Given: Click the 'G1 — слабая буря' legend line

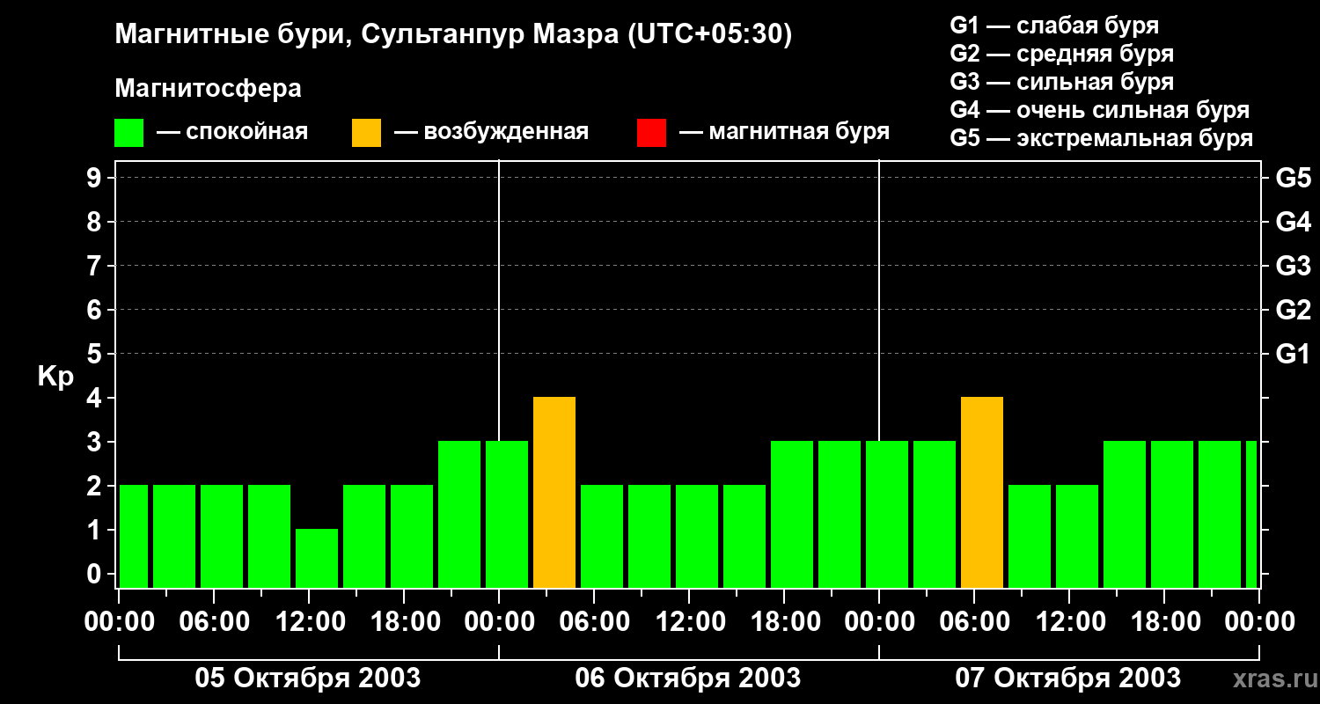Looking at the screenshot, I should 1054,26.
